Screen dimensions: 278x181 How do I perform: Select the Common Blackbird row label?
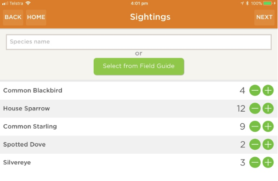click(x=33, y=91)
